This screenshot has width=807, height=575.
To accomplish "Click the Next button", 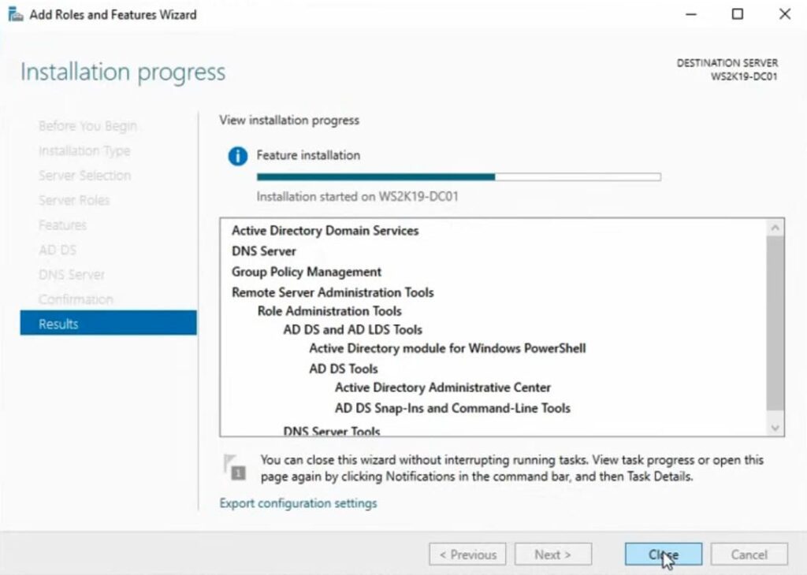I will [552, 555].
